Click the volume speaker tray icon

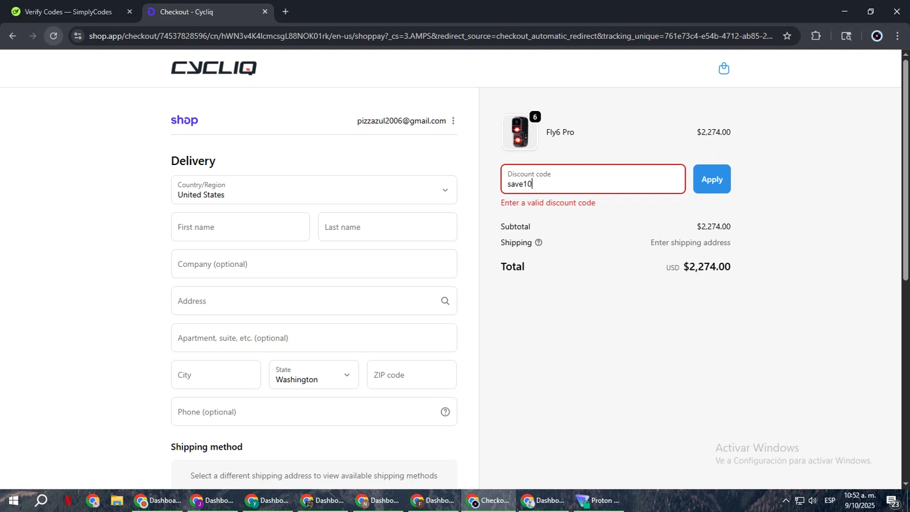tap(812, 500)
